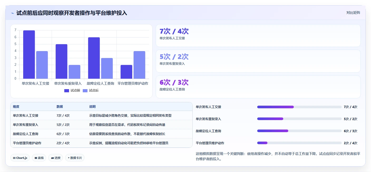This screenshot has height=172, width=371.
Task: Toggle the 试点前 legend swatch in the chart
Action: click(x=67, y=90)
